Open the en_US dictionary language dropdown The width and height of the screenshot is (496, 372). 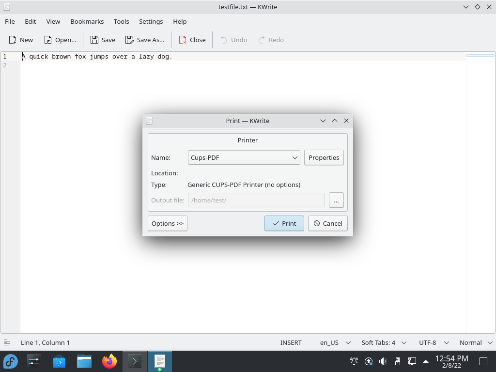335,342
